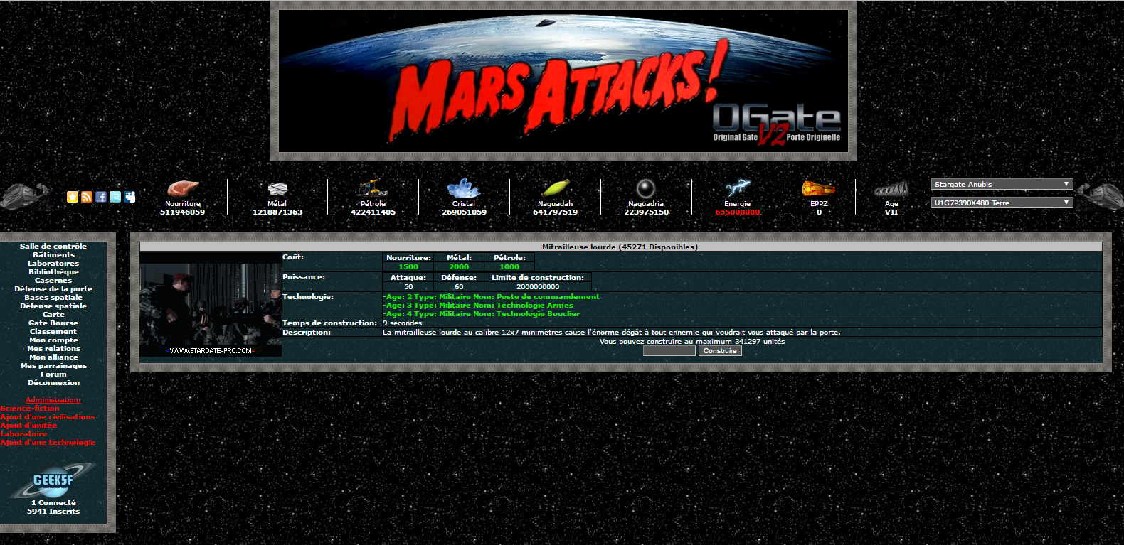The image size is (1124, 545).
Task: Open Salle de contrôle menu item
Action: [x=53, y=247]
